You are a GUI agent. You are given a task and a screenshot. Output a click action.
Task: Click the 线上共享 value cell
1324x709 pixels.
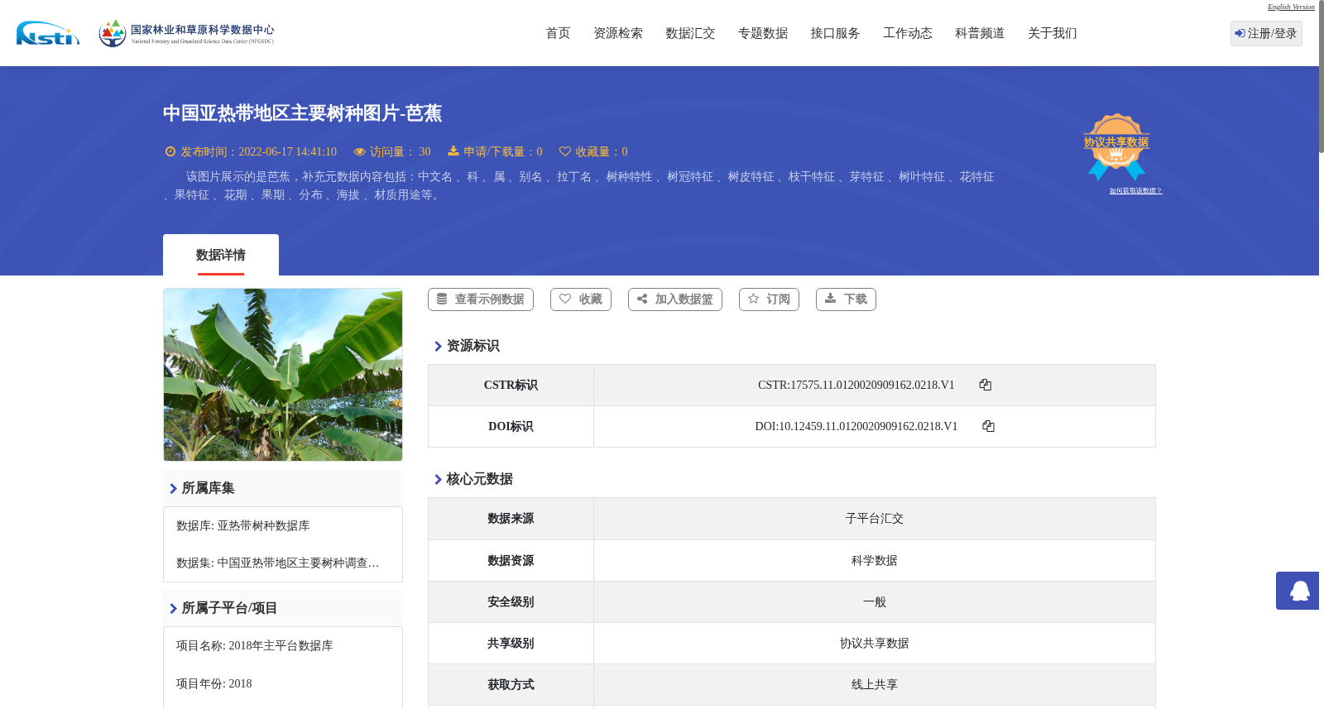pos(875,685)
